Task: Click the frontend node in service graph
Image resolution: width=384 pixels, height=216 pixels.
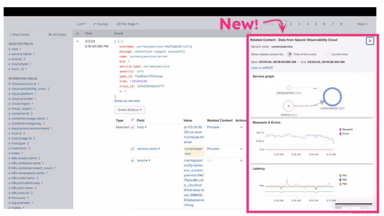Action: pyautogui.click(x=288, y=106)
